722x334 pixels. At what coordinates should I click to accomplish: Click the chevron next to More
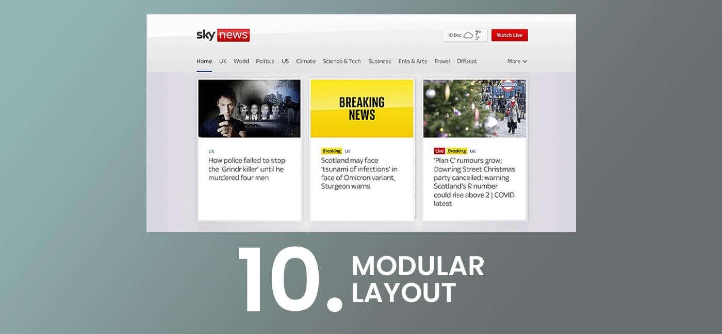[x=524, y=61]
